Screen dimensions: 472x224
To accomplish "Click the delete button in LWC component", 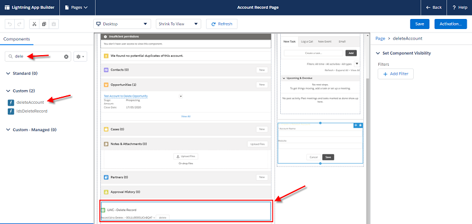I will [163, 217].
